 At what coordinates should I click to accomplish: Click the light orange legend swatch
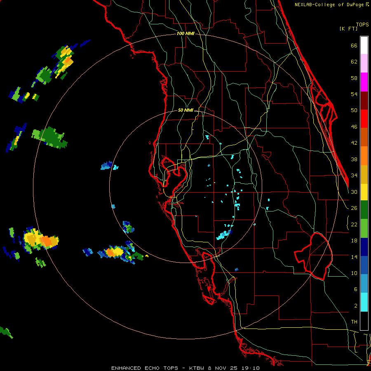coord(364,156)
